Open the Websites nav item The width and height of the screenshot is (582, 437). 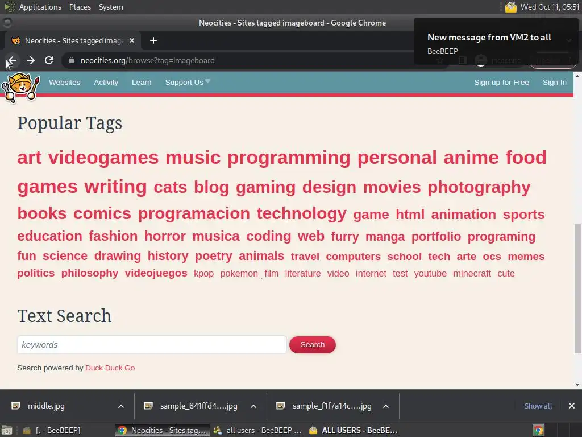pyautogui.click(x=65, y=82)
